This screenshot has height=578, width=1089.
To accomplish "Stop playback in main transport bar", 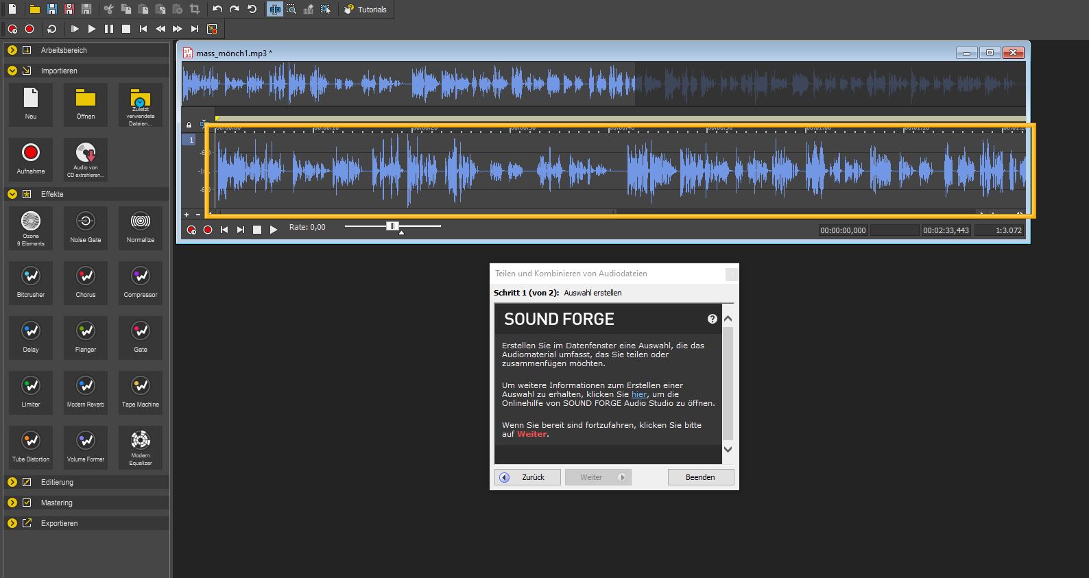I will click(126, 29).
